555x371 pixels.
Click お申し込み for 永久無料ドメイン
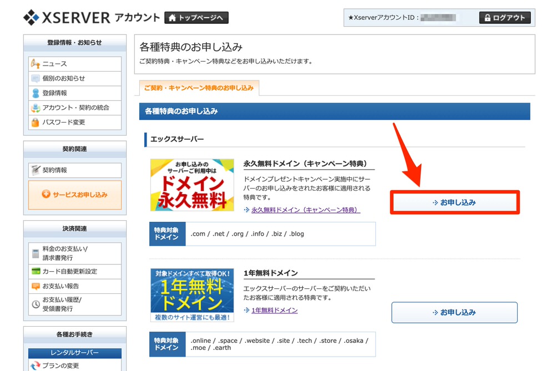455,202
